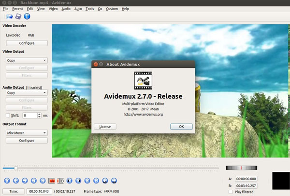
Task: Click the Frame type I-FRM label
Action: click(x=101, y=191)
